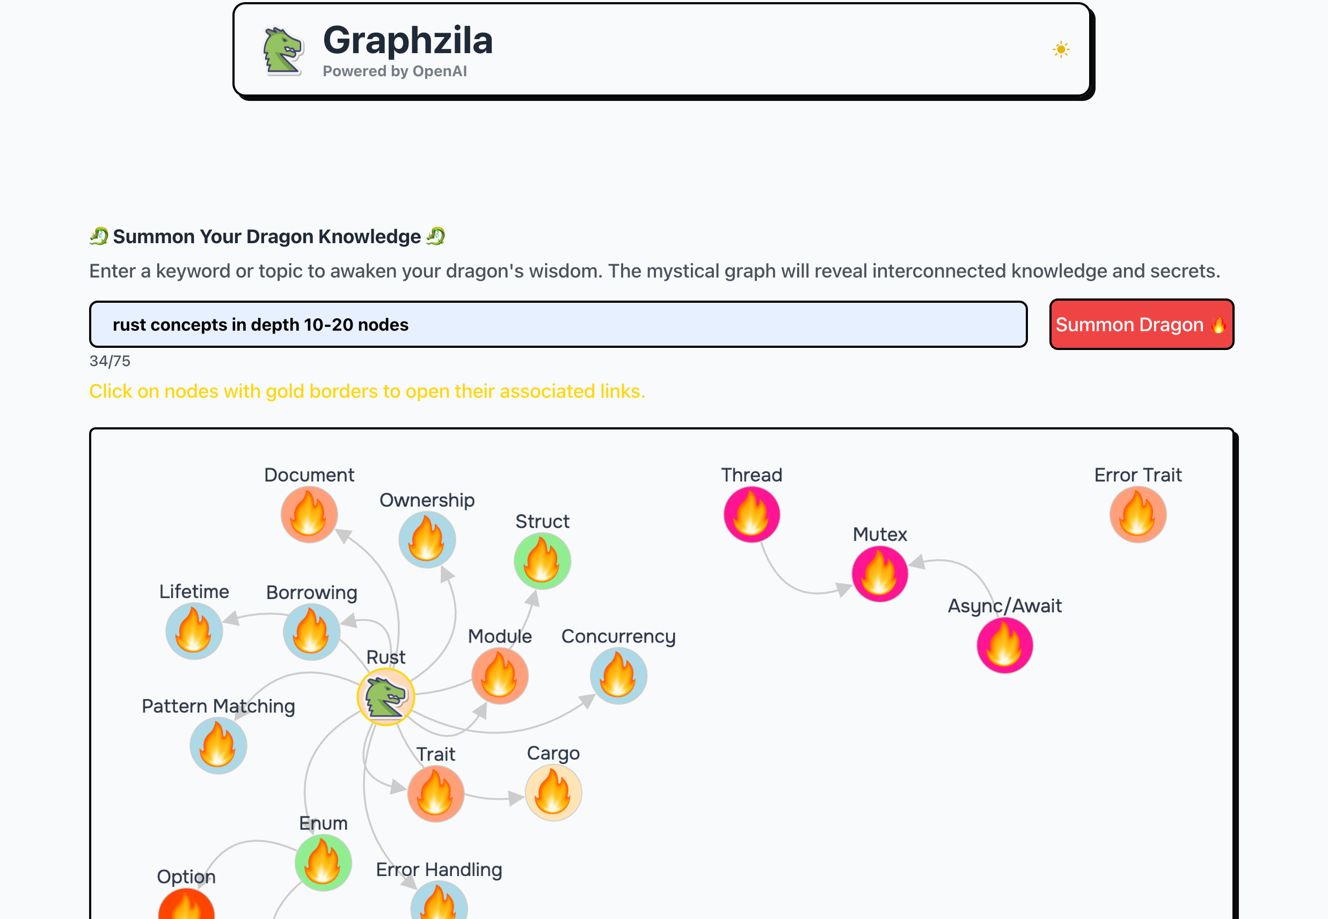
Task: Click the Mutex node
Action: click(x=879, y=573)
